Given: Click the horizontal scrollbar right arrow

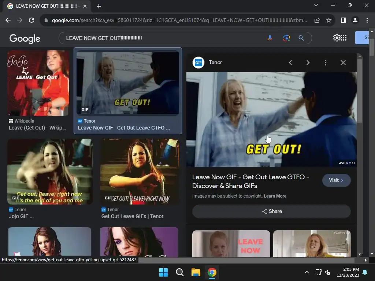Looking at the screenshot, I should point(366,260).
